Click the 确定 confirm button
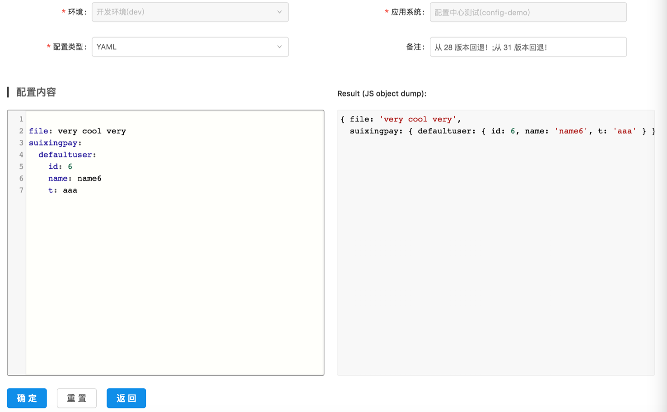This screenshot has height=412, width=667. (27, 398)
